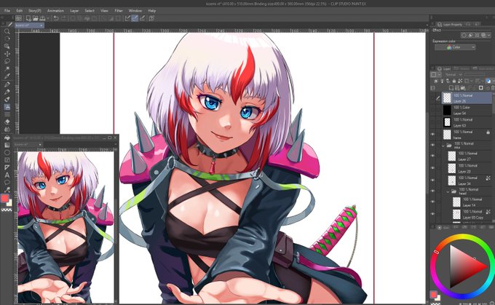Click the Undo arrow in command bar
The width and height of the screenshot is (495, 305).
56,18
